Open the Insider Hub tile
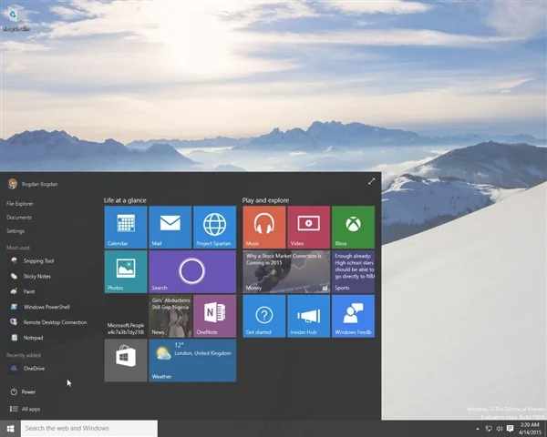The image size is (547, 437). pyautogui.click(x=309, y=316)
